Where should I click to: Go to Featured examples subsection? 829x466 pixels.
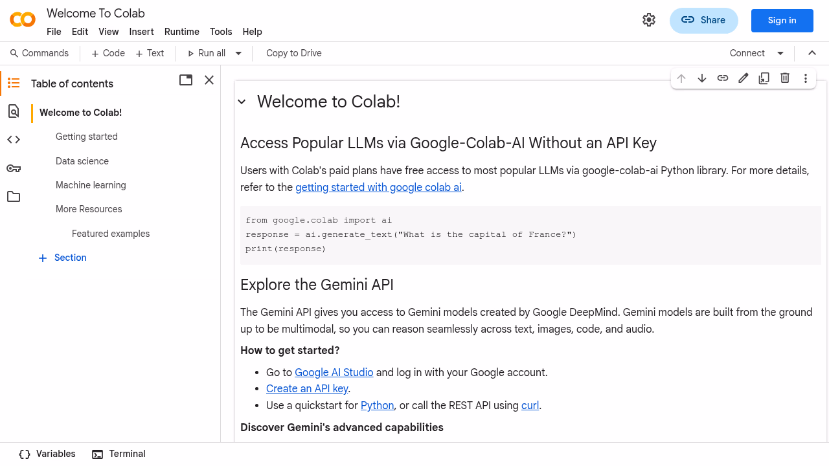coord(111,234)
